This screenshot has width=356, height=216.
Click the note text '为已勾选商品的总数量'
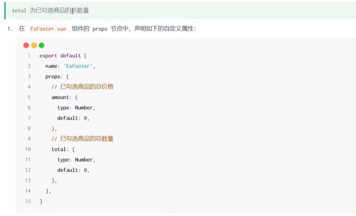(x=59, y=10)
